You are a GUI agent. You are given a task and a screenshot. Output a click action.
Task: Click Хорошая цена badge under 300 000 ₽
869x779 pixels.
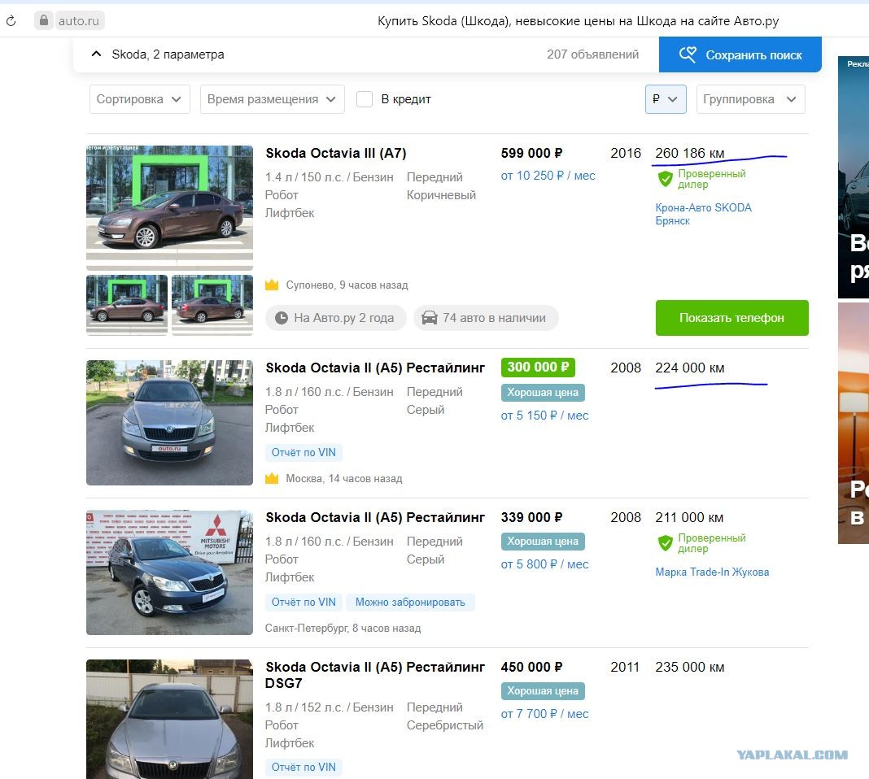(x=543, y=393)
